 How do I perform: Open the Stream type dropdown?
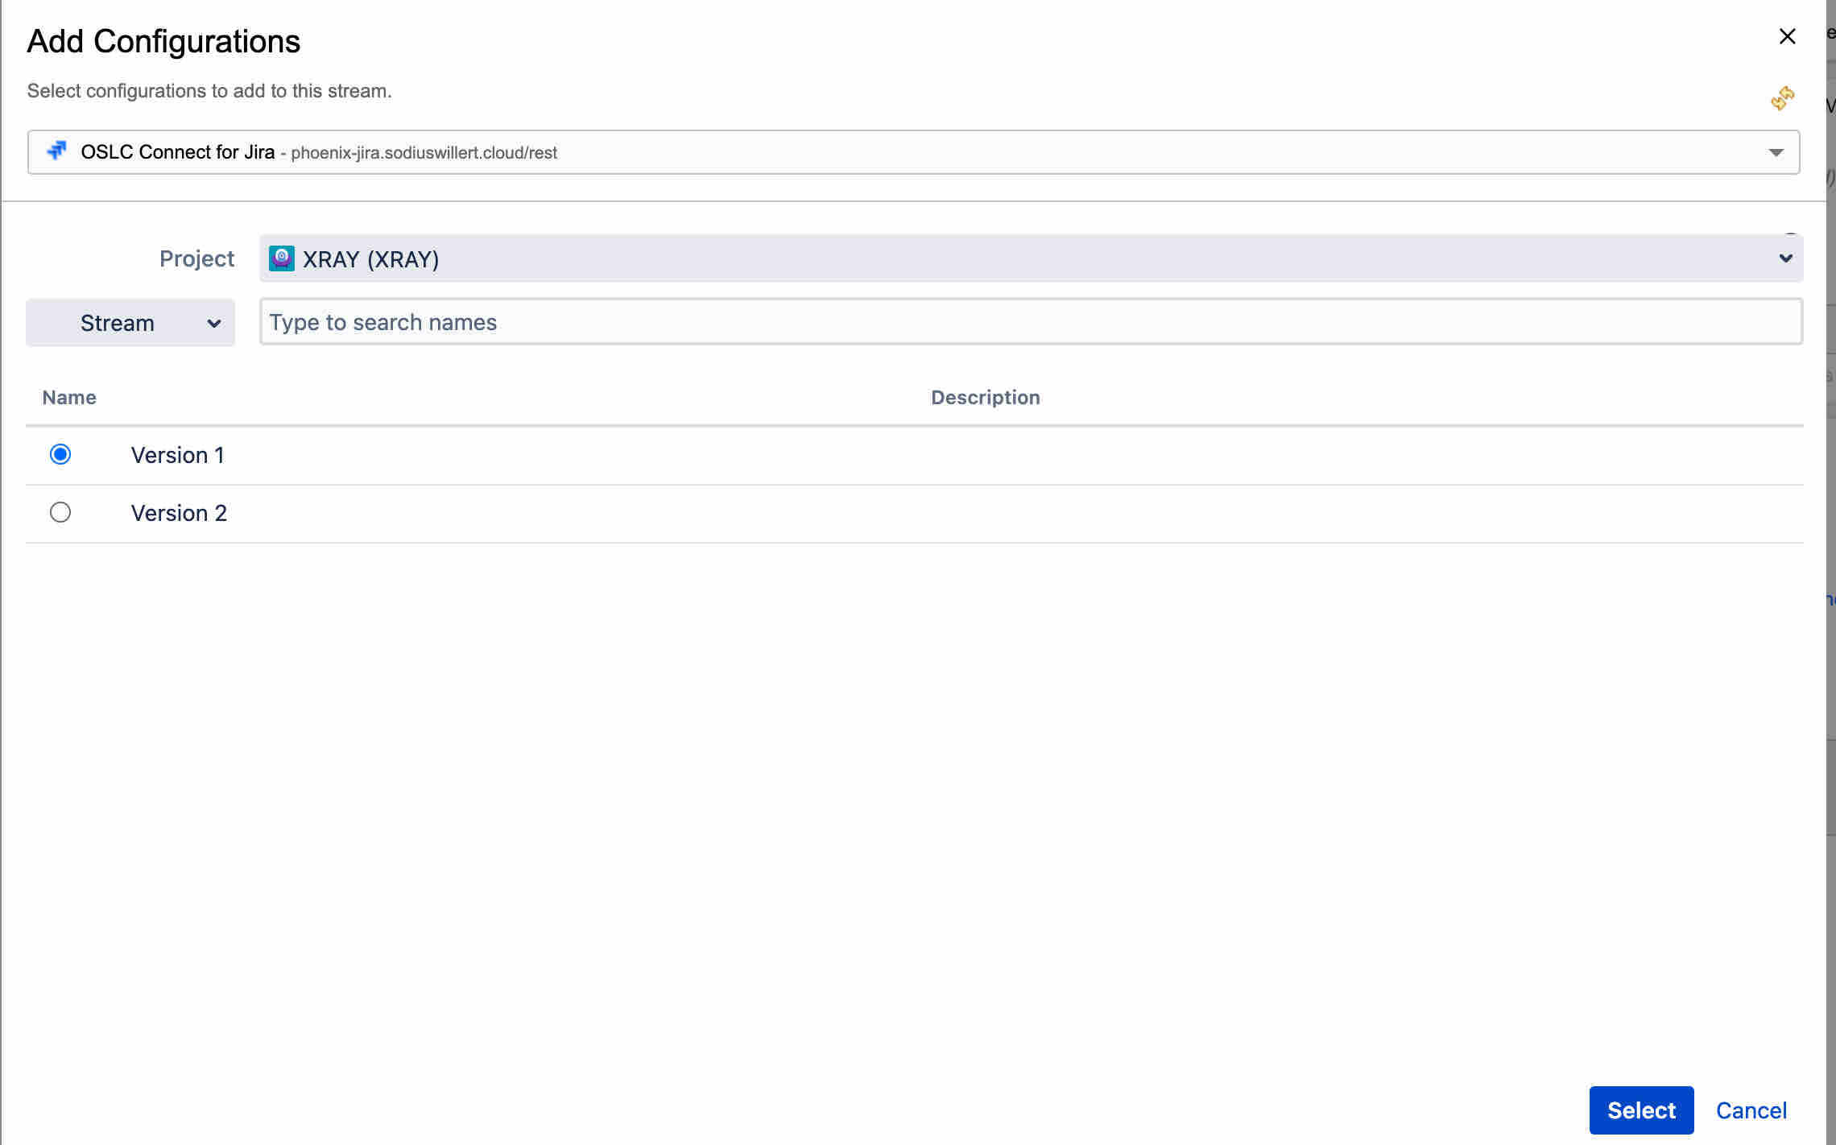(117, 323)
